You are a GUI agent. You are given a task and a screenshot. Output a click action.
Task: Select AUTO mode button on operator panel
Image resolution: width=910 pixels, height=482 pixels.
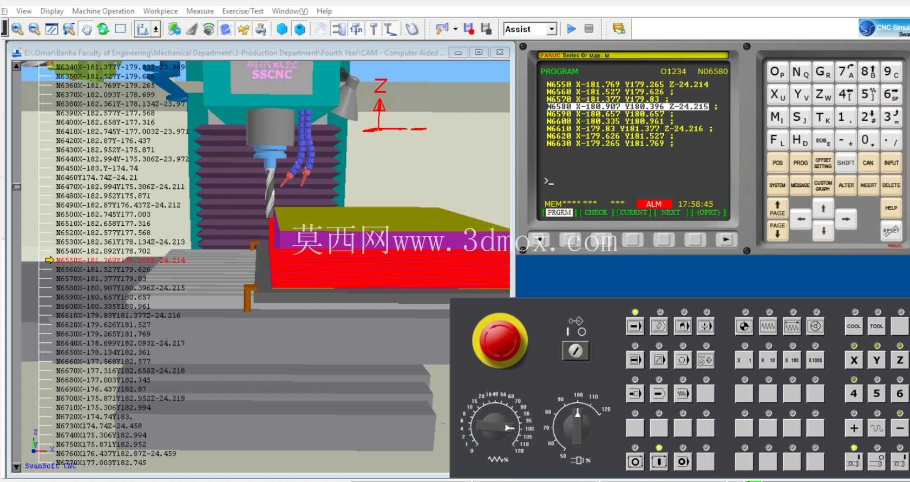[635, 326]
